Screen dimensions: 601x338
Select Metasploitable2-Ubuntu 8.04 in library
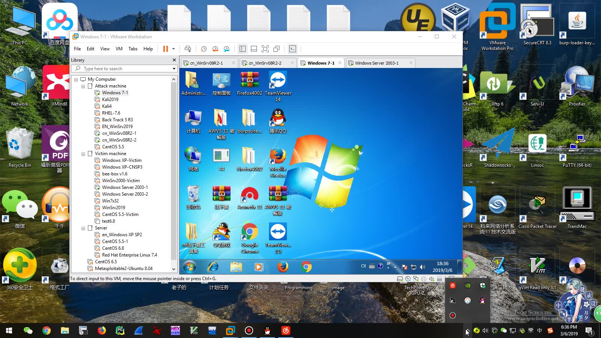point(124,269)
